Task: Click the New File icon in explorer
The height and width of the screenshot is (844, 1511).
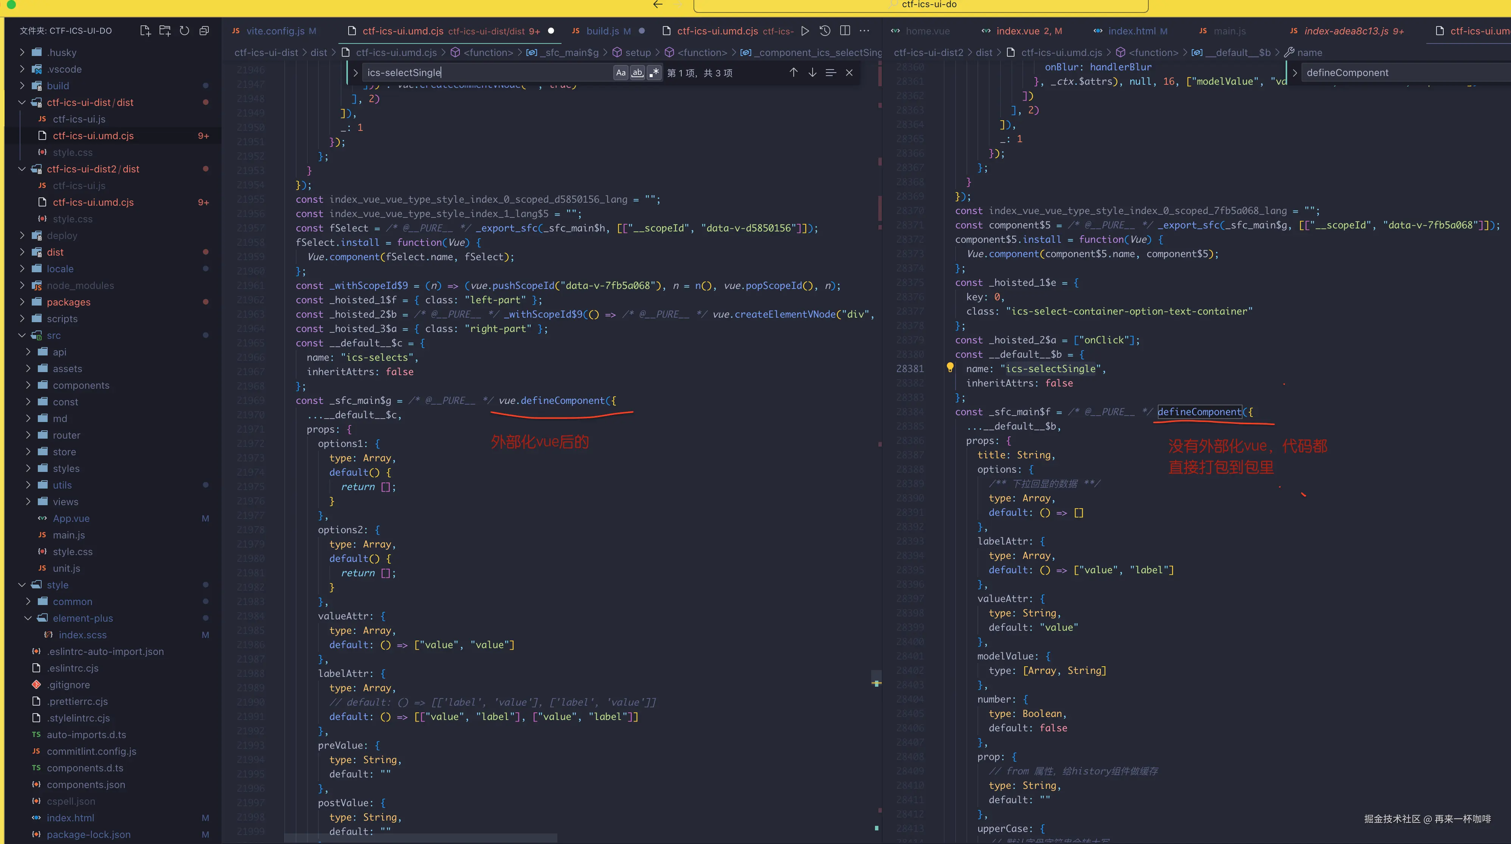Action: click(x=145, y=31)
